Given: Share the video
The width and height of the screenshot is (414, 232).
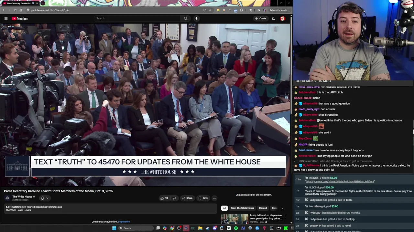Looking at the screenshot, I should click(187, 198).
